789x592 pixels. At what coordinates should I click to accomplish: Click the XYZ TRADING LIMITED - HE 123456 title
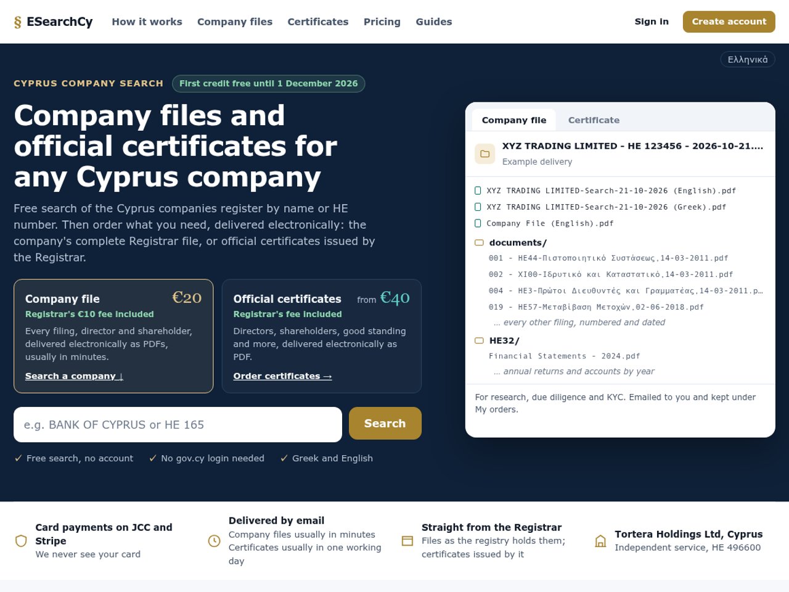coord(632,146)
